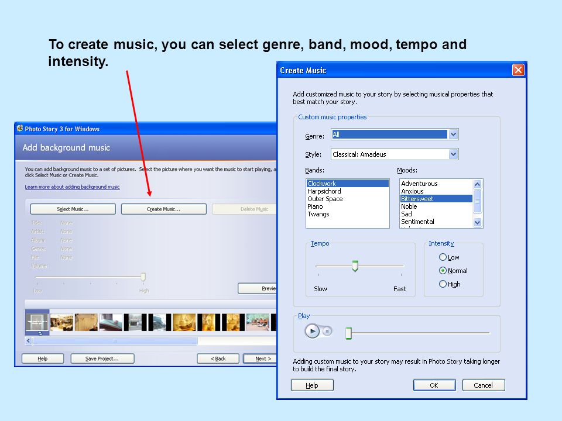Select the tenth filmstrip thumbnail
Viewport: 562px width, 421px height.
click(258, 322)
